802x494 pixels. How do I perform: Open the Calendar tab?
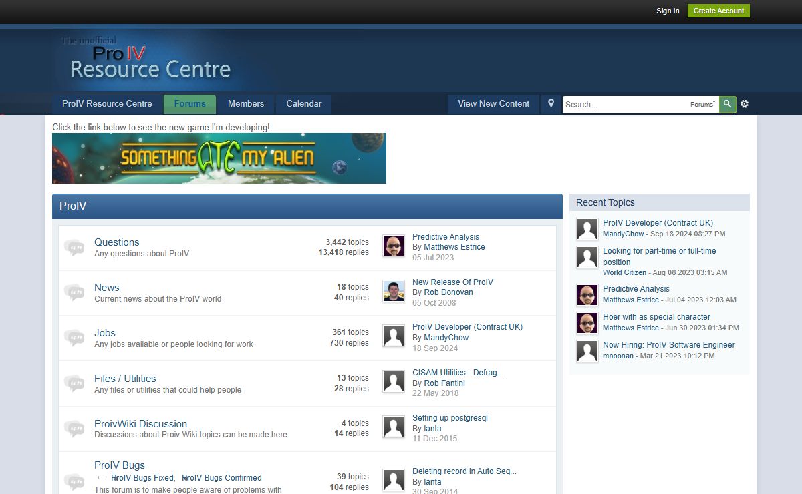click(x=304, y=104)
